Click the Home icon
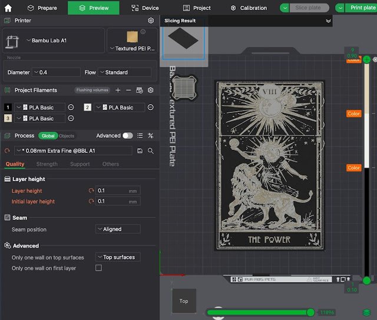 [8, 8]
